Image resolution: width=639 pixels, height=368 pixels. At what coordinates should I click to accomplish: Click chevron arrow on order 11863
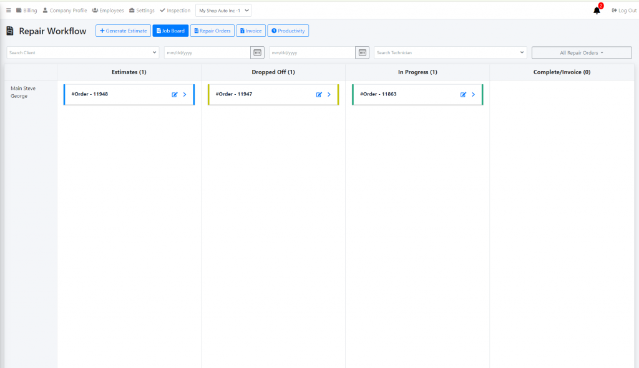coord(473,95)
